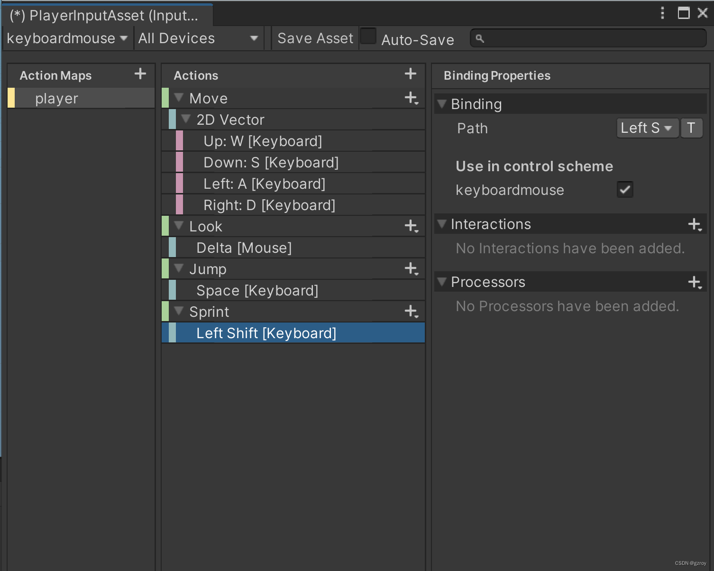The image size is (714, 571).
Task: Click the search magnifier icon
Action: point(480,38)
